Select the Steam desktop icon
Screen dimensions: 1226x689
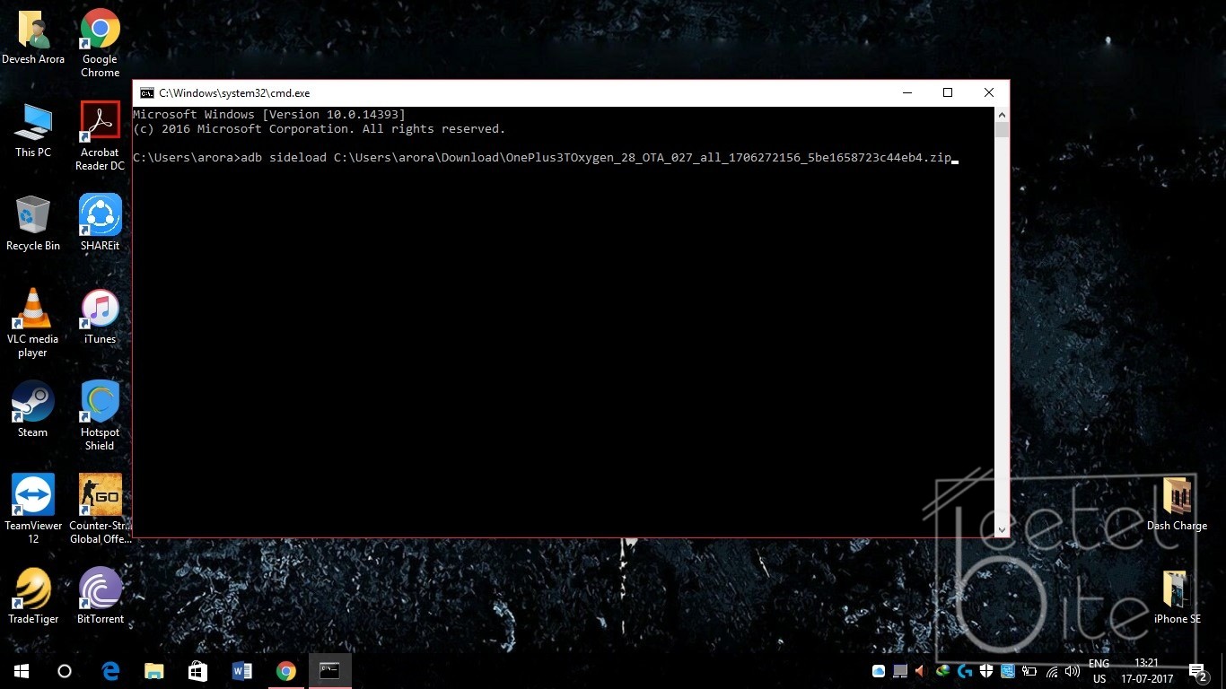pyautogui.click(x=33, y=403)
